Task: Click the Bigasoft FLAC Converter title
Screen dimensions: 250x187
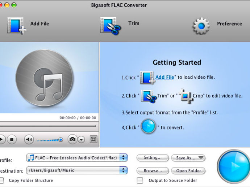Action: point(119,5)
